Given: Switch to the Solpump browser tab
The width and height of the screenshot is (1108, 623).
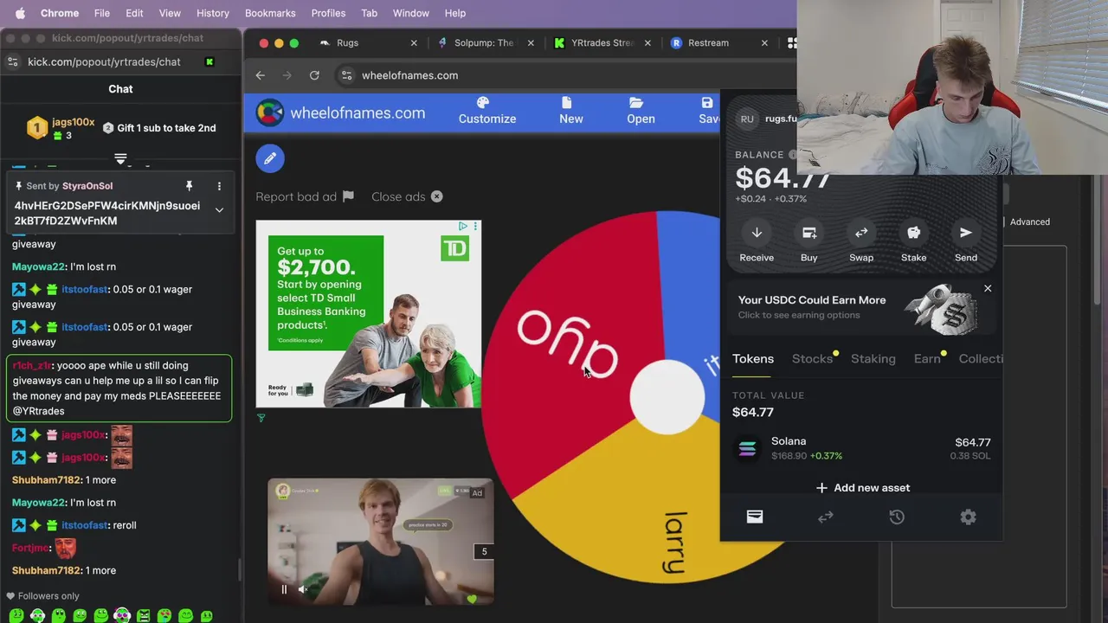Looking at the screenshot, I should click(484, 42).
